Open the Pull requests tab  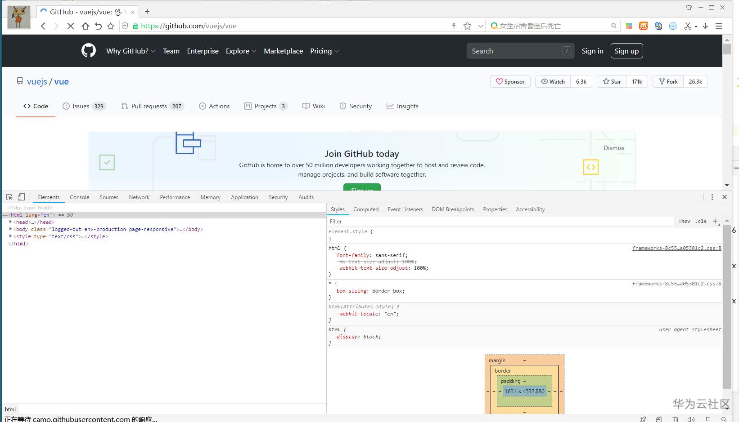[x=153, y=106]
